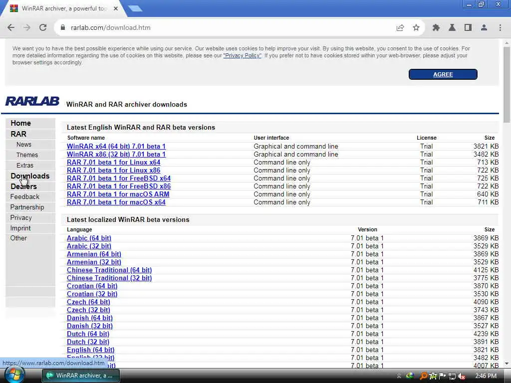
Task: Click the Dutch (64 bit) download link
Action: pos(88,334)
